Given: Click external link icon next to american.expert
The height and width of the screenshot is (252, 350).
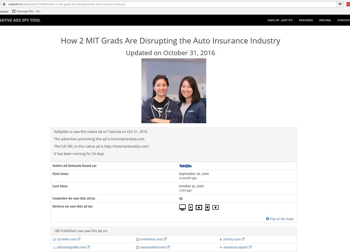Looking at the screenshot, I should pos(250,247).
